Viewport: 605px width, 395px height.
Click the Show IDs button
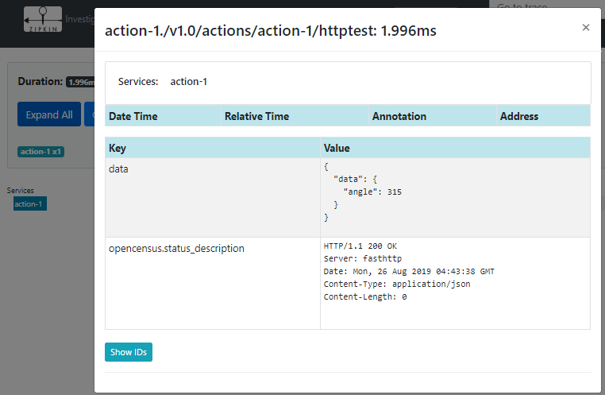tap(129, 352)
